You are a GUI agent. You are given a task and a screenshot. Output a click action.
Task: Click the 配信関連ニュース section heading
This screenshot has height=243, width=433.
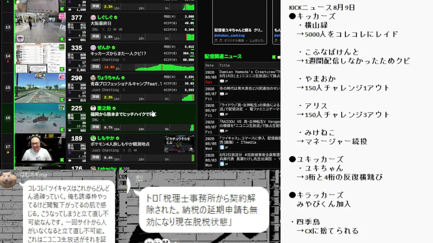223,57
